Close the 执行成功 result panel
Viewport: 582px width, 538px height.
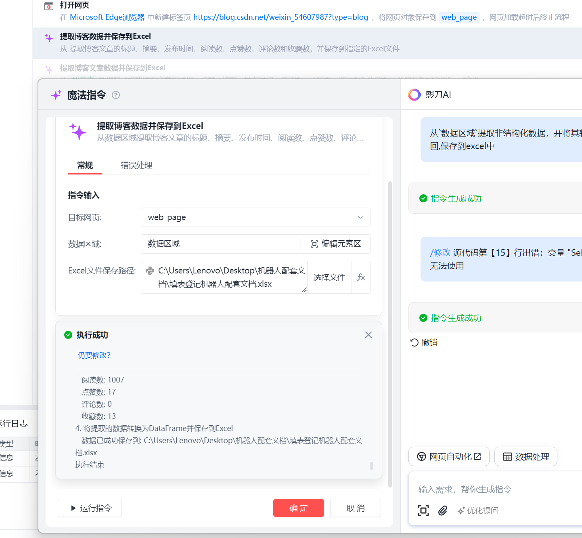pos(368,335)
